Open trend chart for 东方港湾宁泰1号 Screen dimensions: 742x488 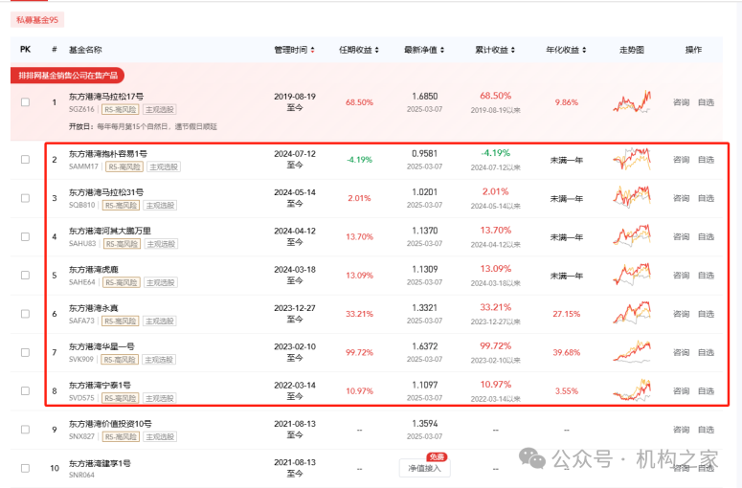[x=632, y=390]
